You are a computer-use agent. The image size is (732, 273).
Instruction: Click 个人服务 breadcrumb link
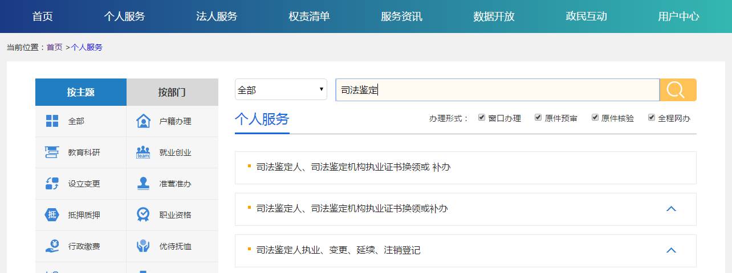coord(87,47)
